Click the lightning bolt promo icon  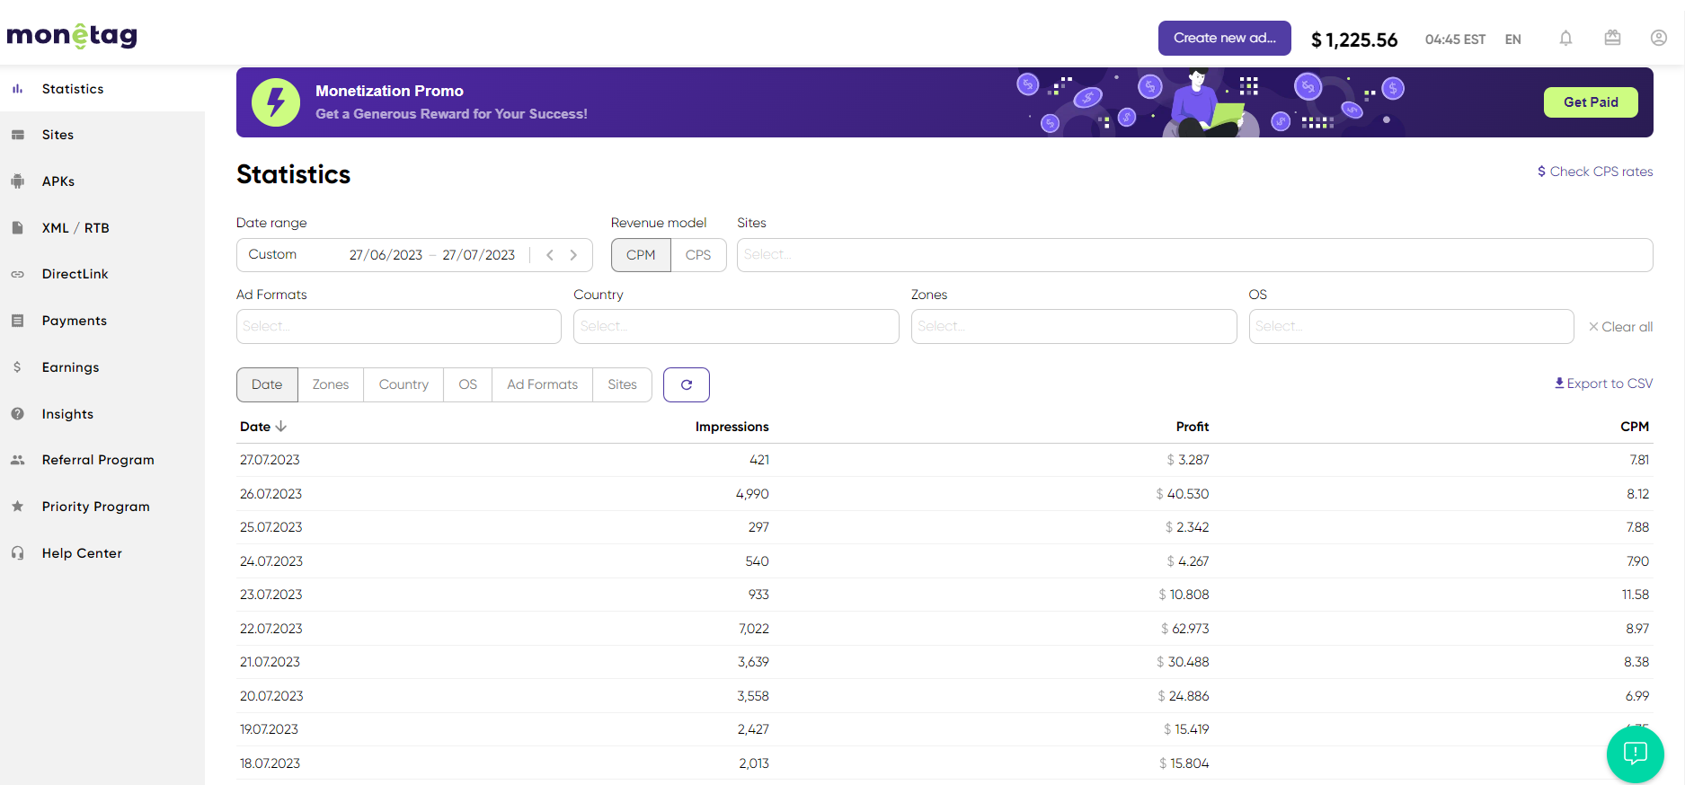(276, 102)
